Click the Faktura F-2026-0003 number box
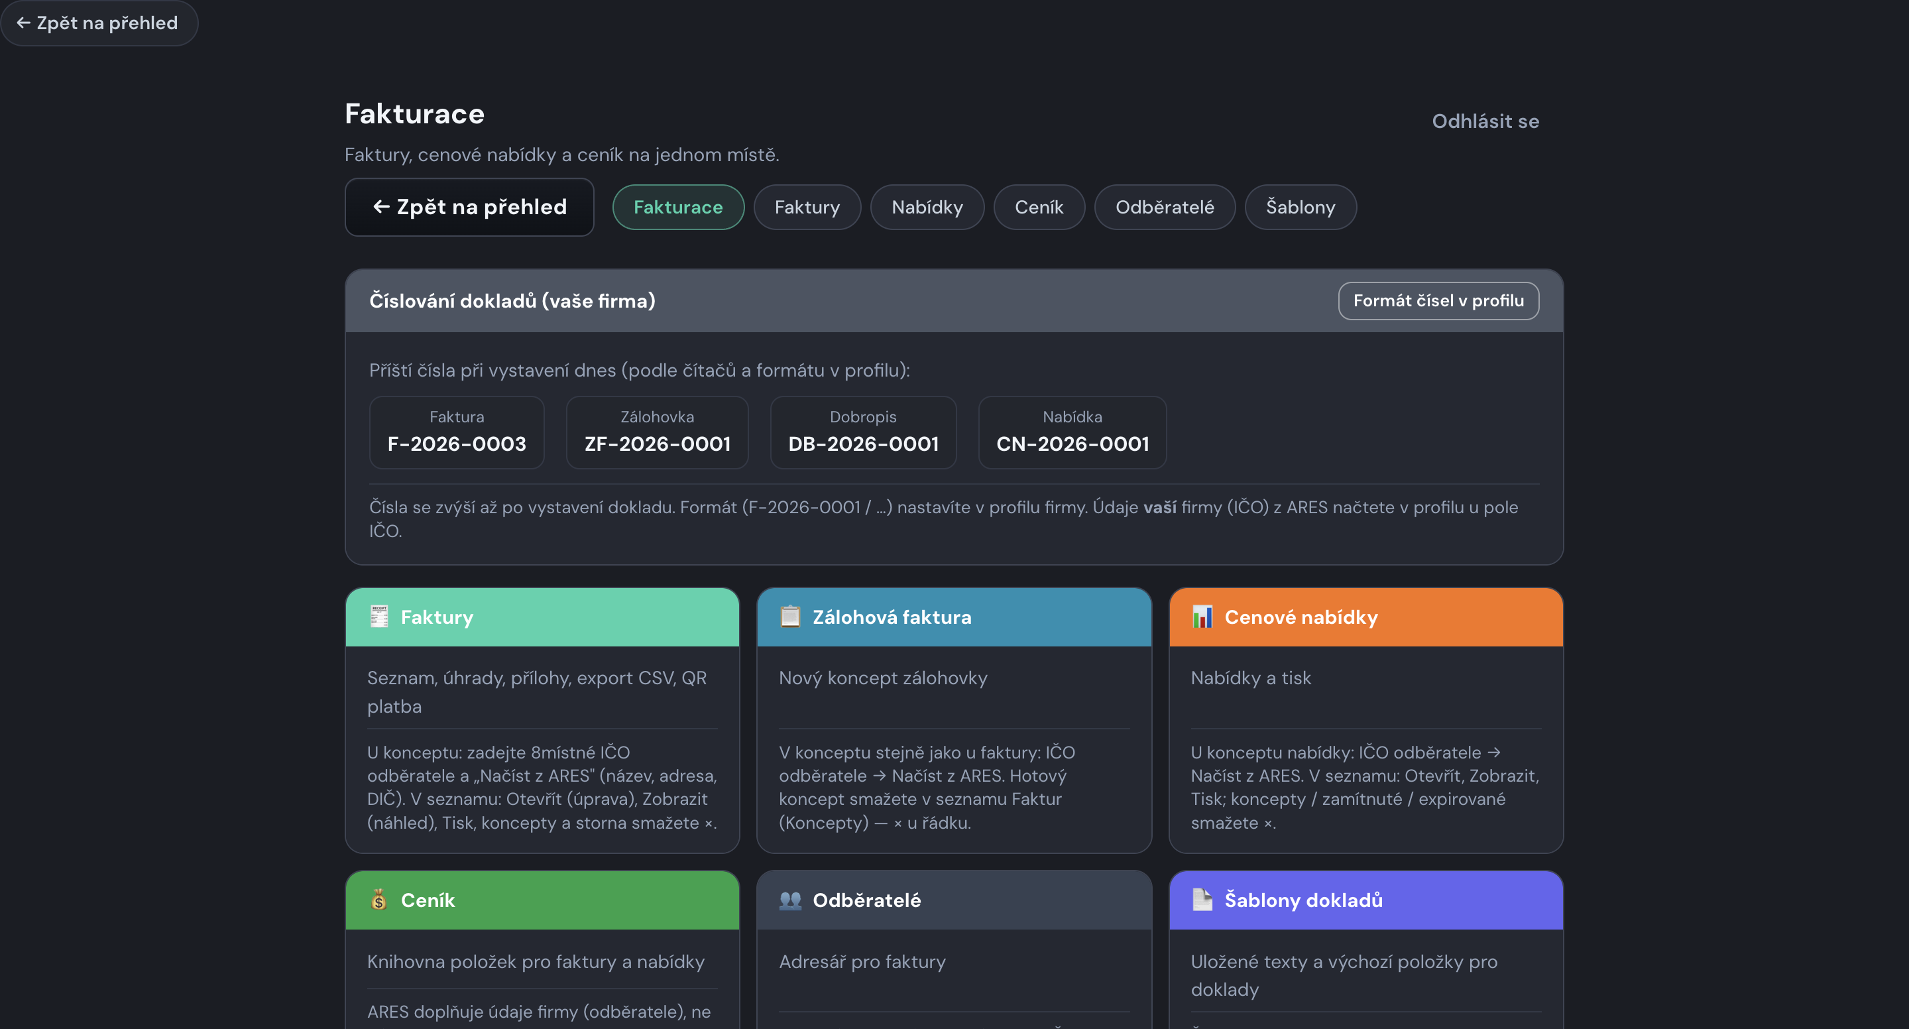This screenshot has height=1029, width=1909. (457, 432)
